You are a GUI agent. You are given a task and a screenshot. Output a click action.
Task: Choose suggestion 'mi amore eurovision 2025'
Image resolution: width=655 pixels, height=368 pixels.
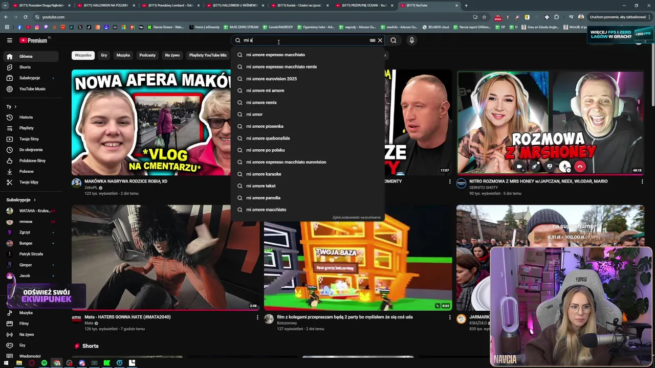coord(307,79)
